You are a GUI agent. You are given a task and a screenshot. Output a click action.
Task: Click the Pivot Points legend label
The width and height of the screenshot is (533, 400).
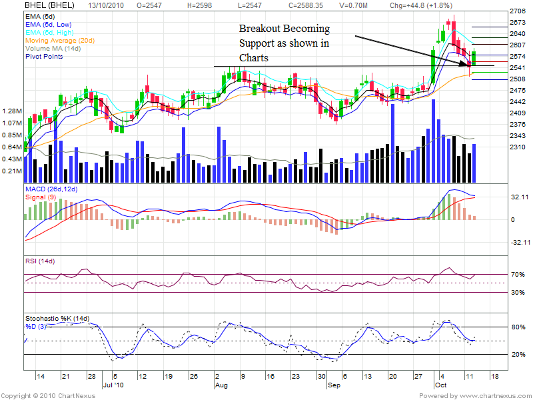(45, 57)
